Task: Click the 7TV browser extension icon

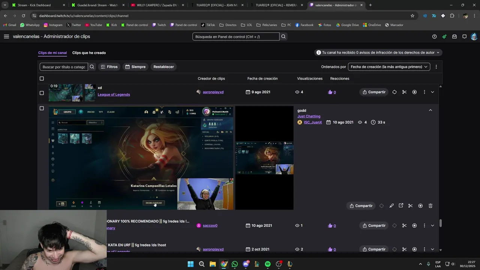Action: [434, 16]
